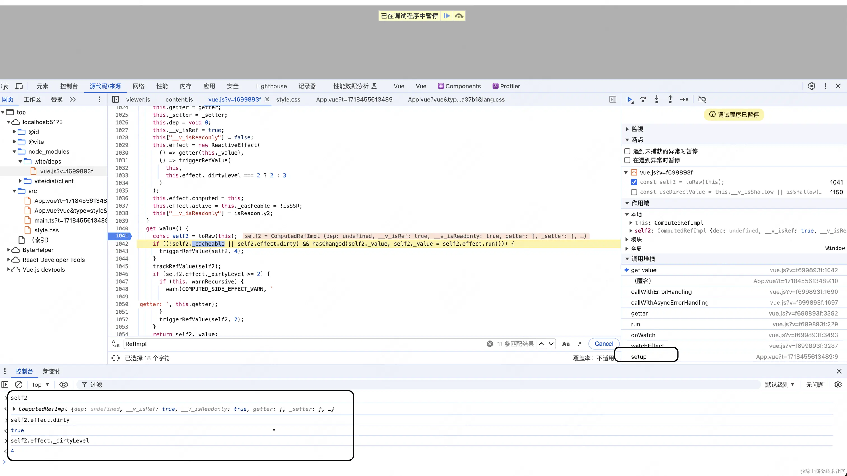The image size is (847, 476).
Task: Open live expression eye icon
Action: [x=64, y=385]
